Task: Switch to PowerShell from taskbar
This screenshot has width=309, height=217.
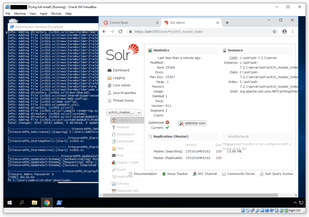Action: pyautogui.click(x=59, y=203)
